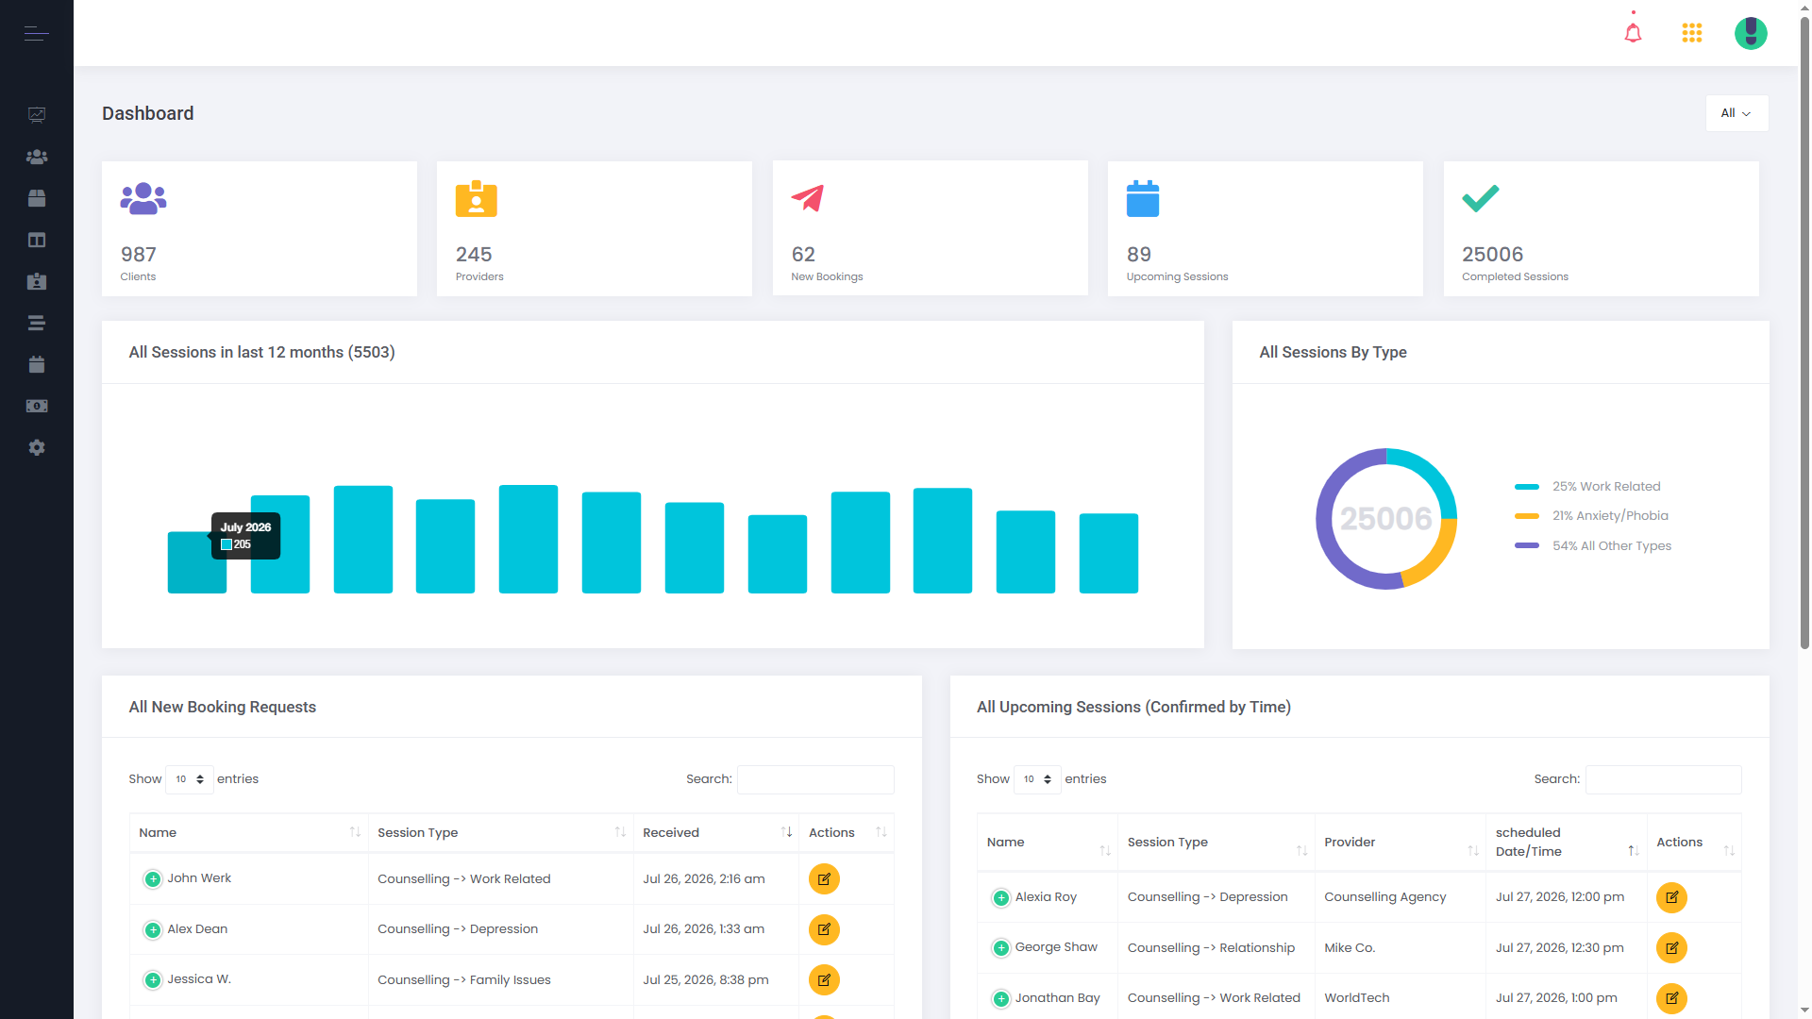This screenshot has height=1019, width=1812.
Task: Open the user avatar profile menu
Action: point(1751,33)
